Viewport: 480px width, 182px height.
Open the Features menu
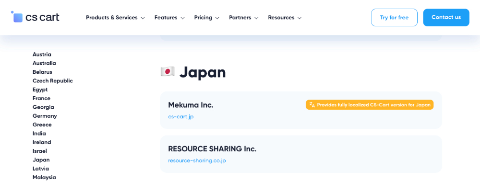pos(169,18)
